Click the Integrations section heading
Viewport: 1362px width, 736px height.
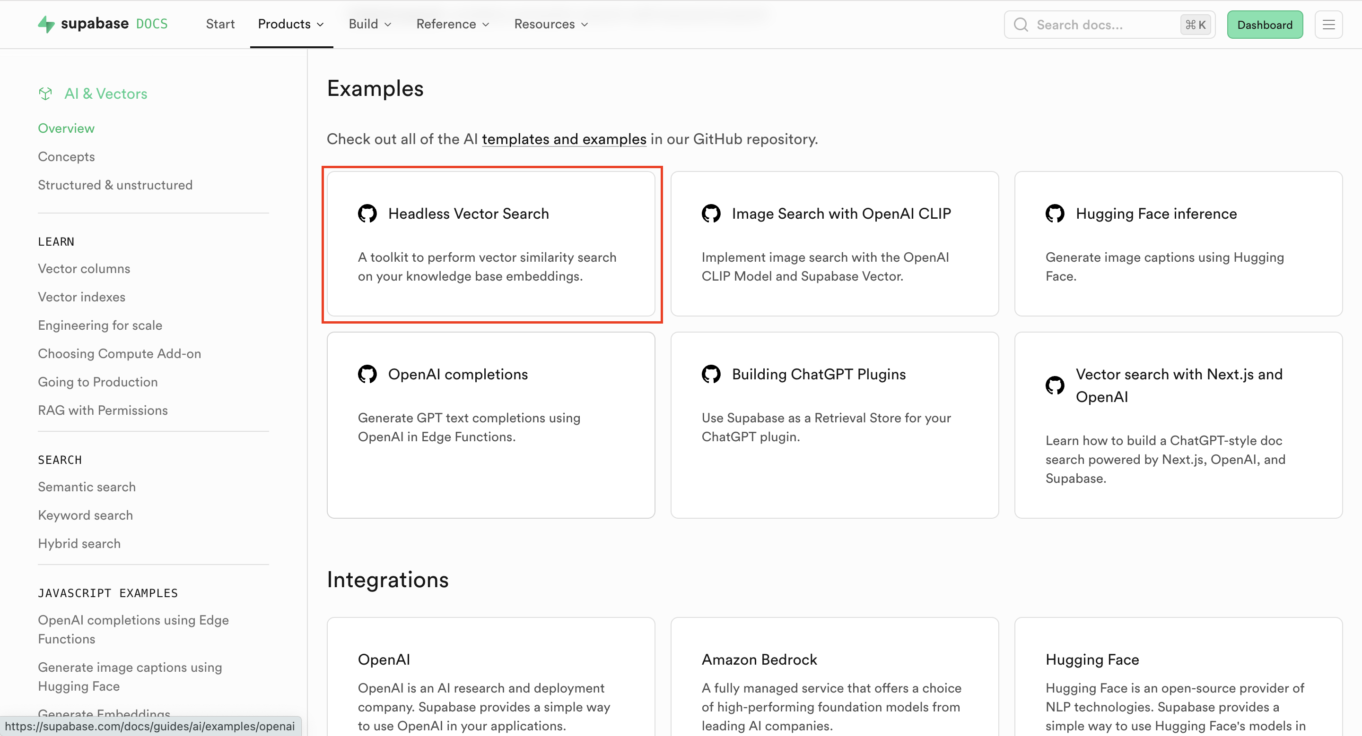click(x=388, y=580)
